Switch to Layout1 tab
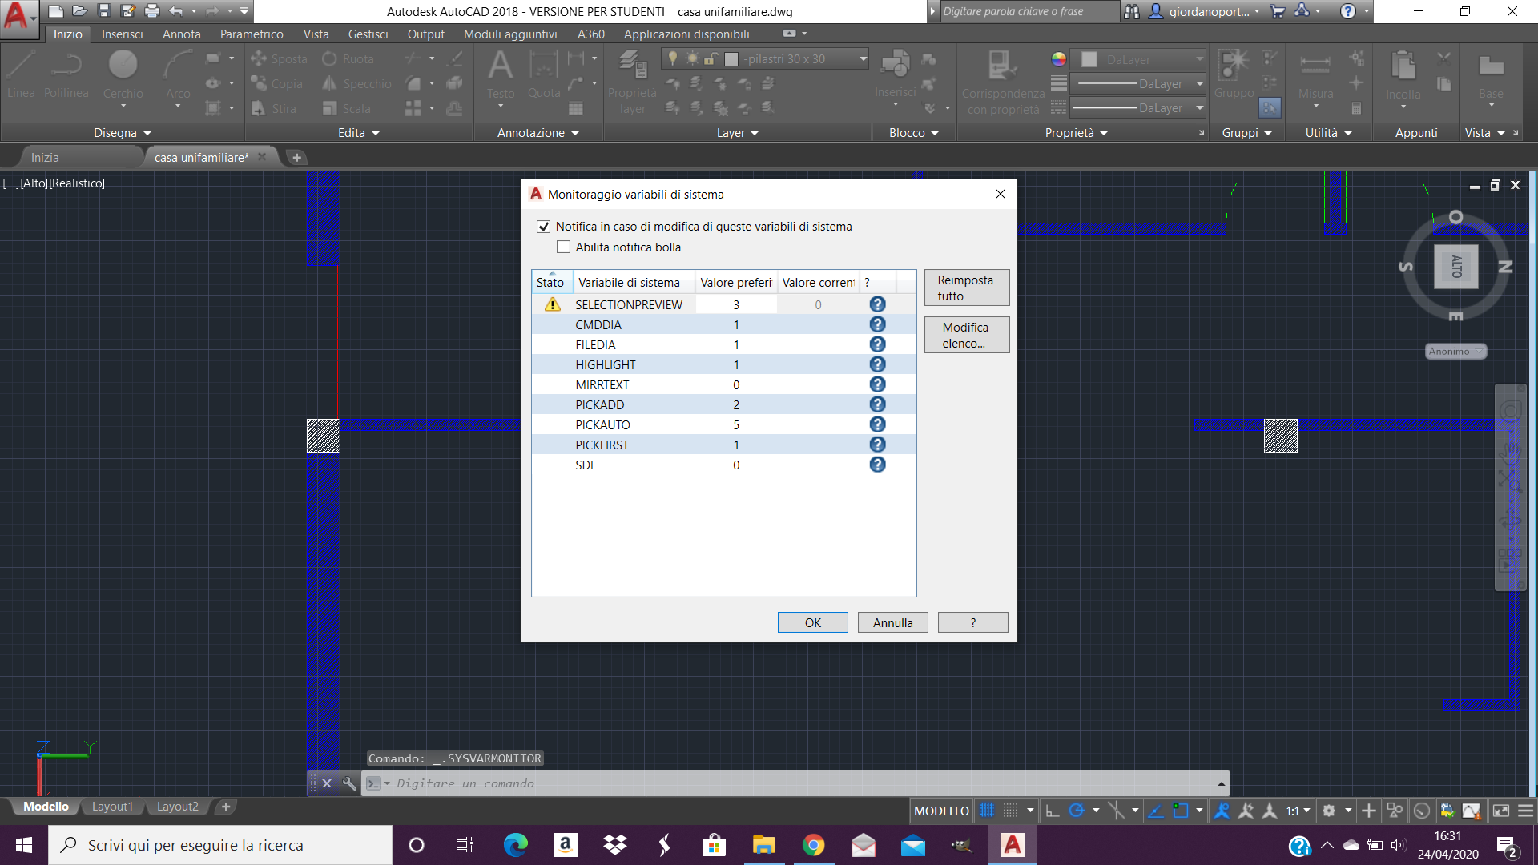Viewport: 1538px width, 865px height. click(x=112, y=807)
